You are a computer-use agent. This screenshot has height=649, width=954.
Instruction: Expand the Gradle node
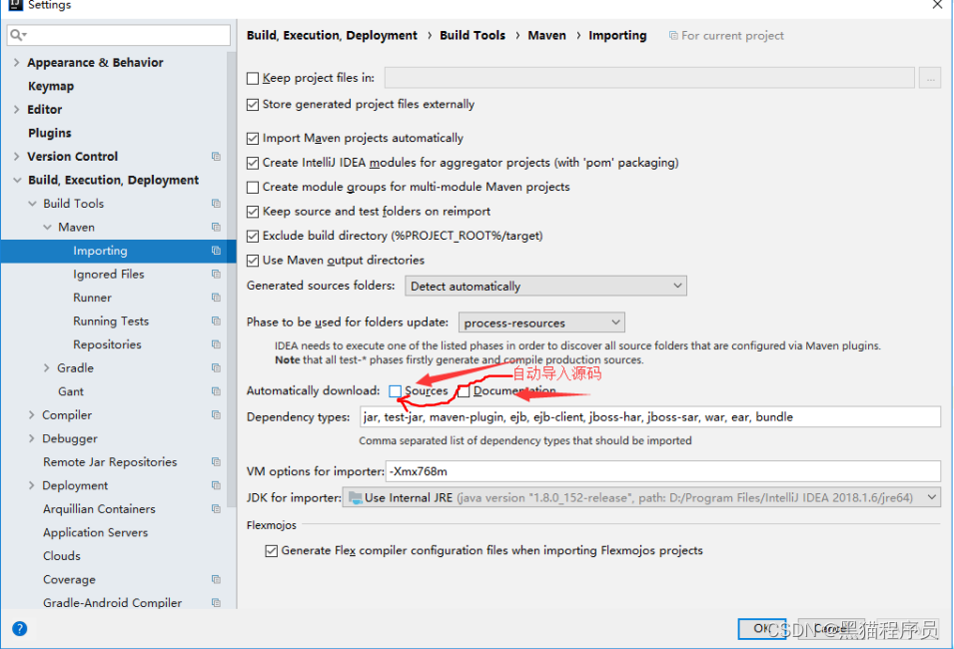coord(46,368)
